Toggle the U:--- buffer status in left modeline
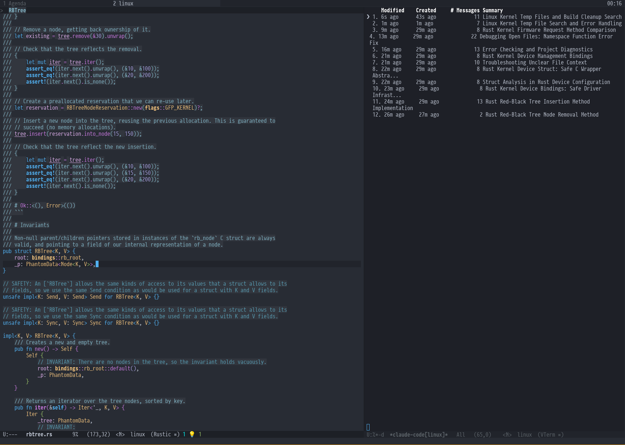625x445 pixels. click(x=10, y=434)
